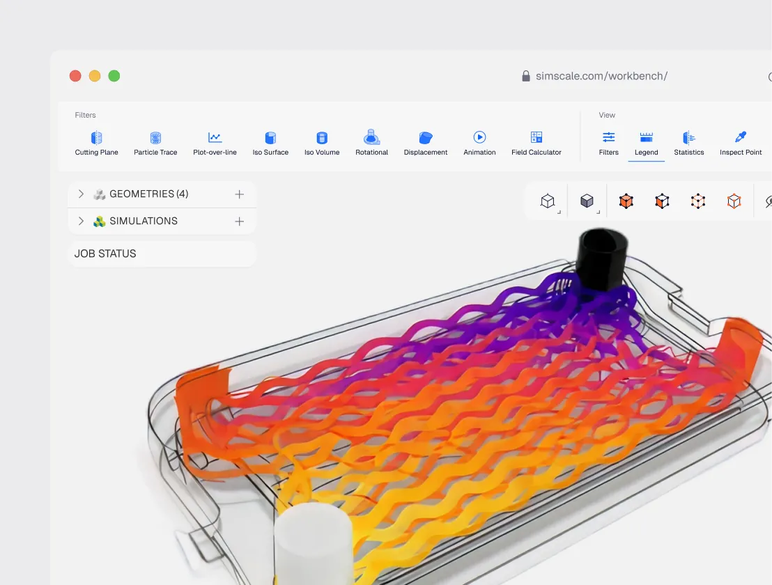
Task: Add a new geometry with plus
Action: coord(239,194)
